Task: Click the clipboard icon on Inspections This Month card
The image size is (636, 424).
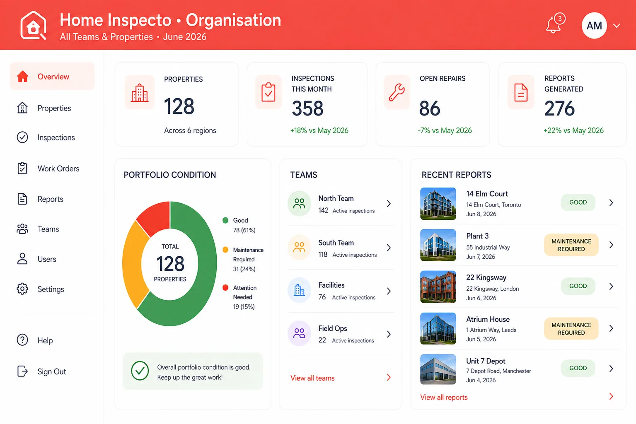Action: (268, 92)
